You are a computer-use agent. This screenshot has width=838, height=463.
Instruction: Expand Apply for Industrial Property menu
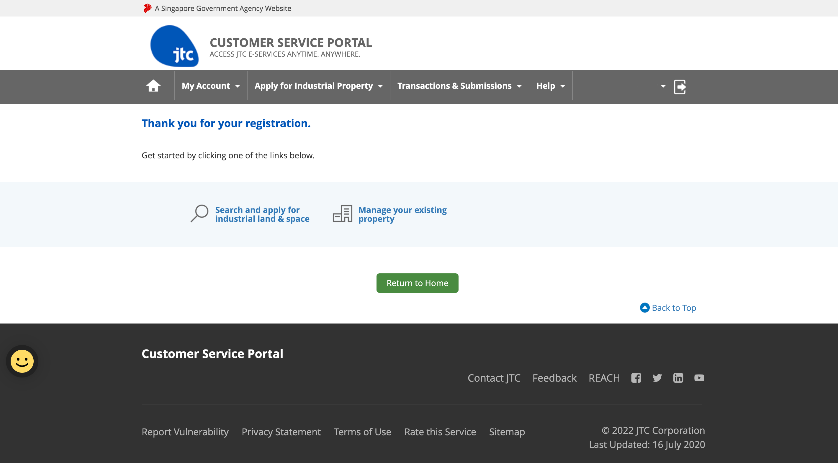tap(318, 86)
